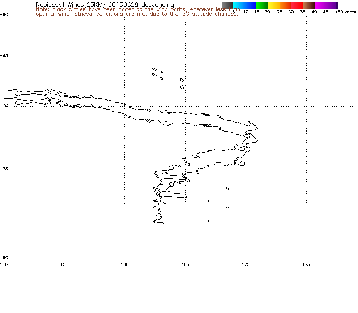358x313 pixels.
Task: Click the '>50 knots' legend label
Action: pyautogui.click(x=345, y=12)
